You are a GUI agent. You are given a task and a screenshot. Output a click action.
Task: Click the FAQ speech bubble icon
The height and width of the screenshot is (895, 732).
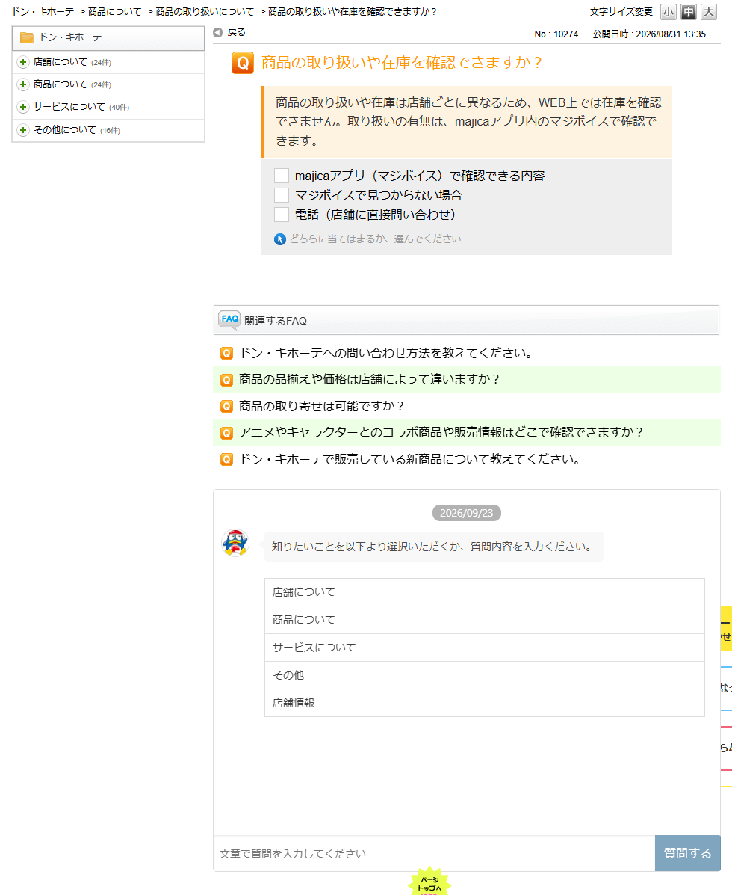230,320
